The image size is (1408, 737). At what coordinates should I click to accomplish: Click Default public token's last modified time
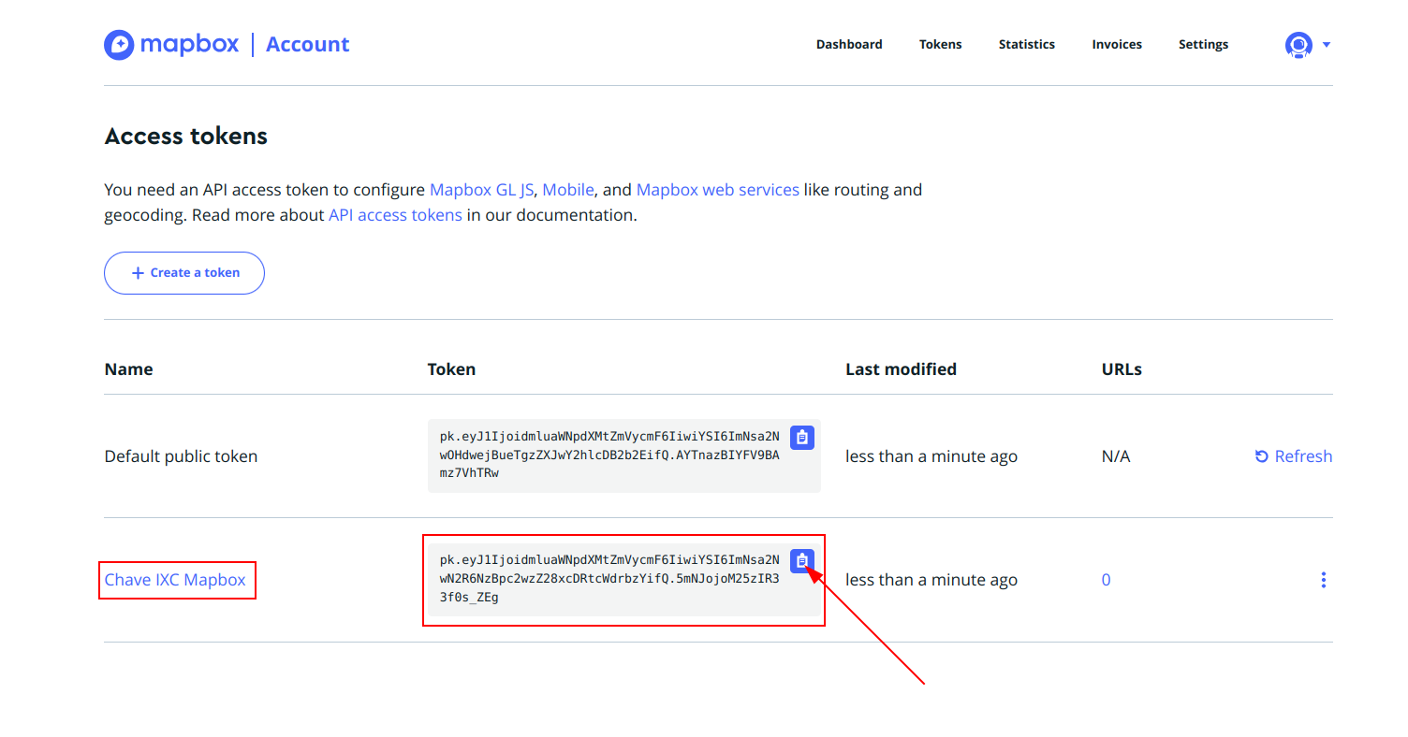tap(931, 456)
